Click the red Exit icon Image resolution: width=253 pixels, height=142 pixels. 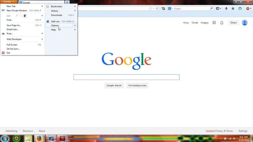click(x=3, y=53)
